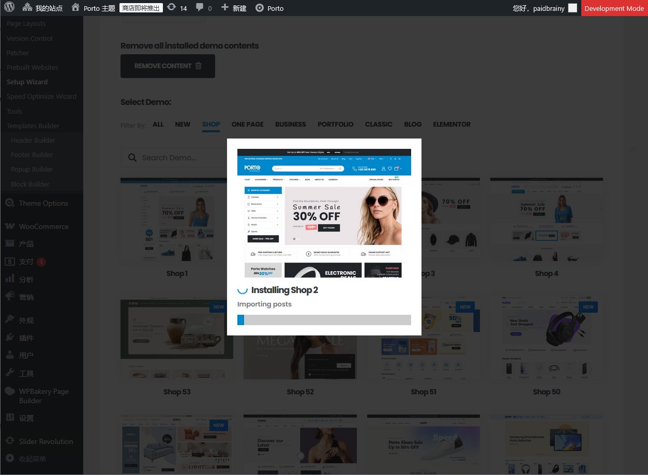Image resolution: width=648 pixels, height=475 pixels.
Task: Click the 设置 settings sidebar icon
Action: tap(10, 418)
